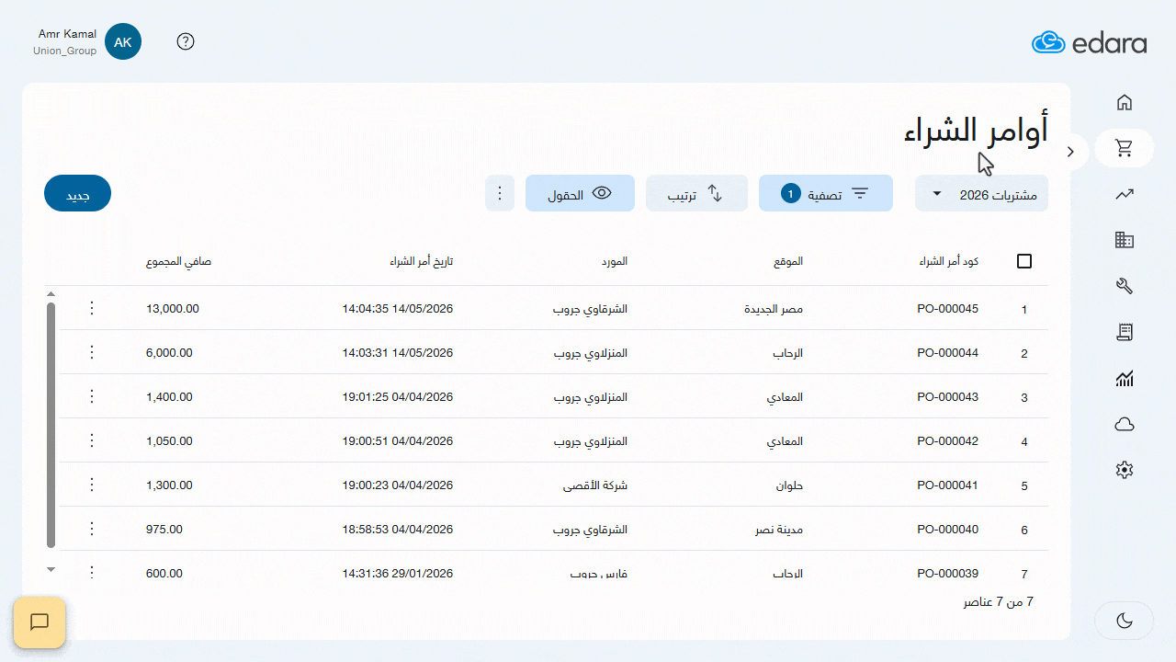Screen dimensions: 1176x662
Task: Expand the sidebar with chevron arrow
Action: pyautogui.click(x=1070, y=152)
